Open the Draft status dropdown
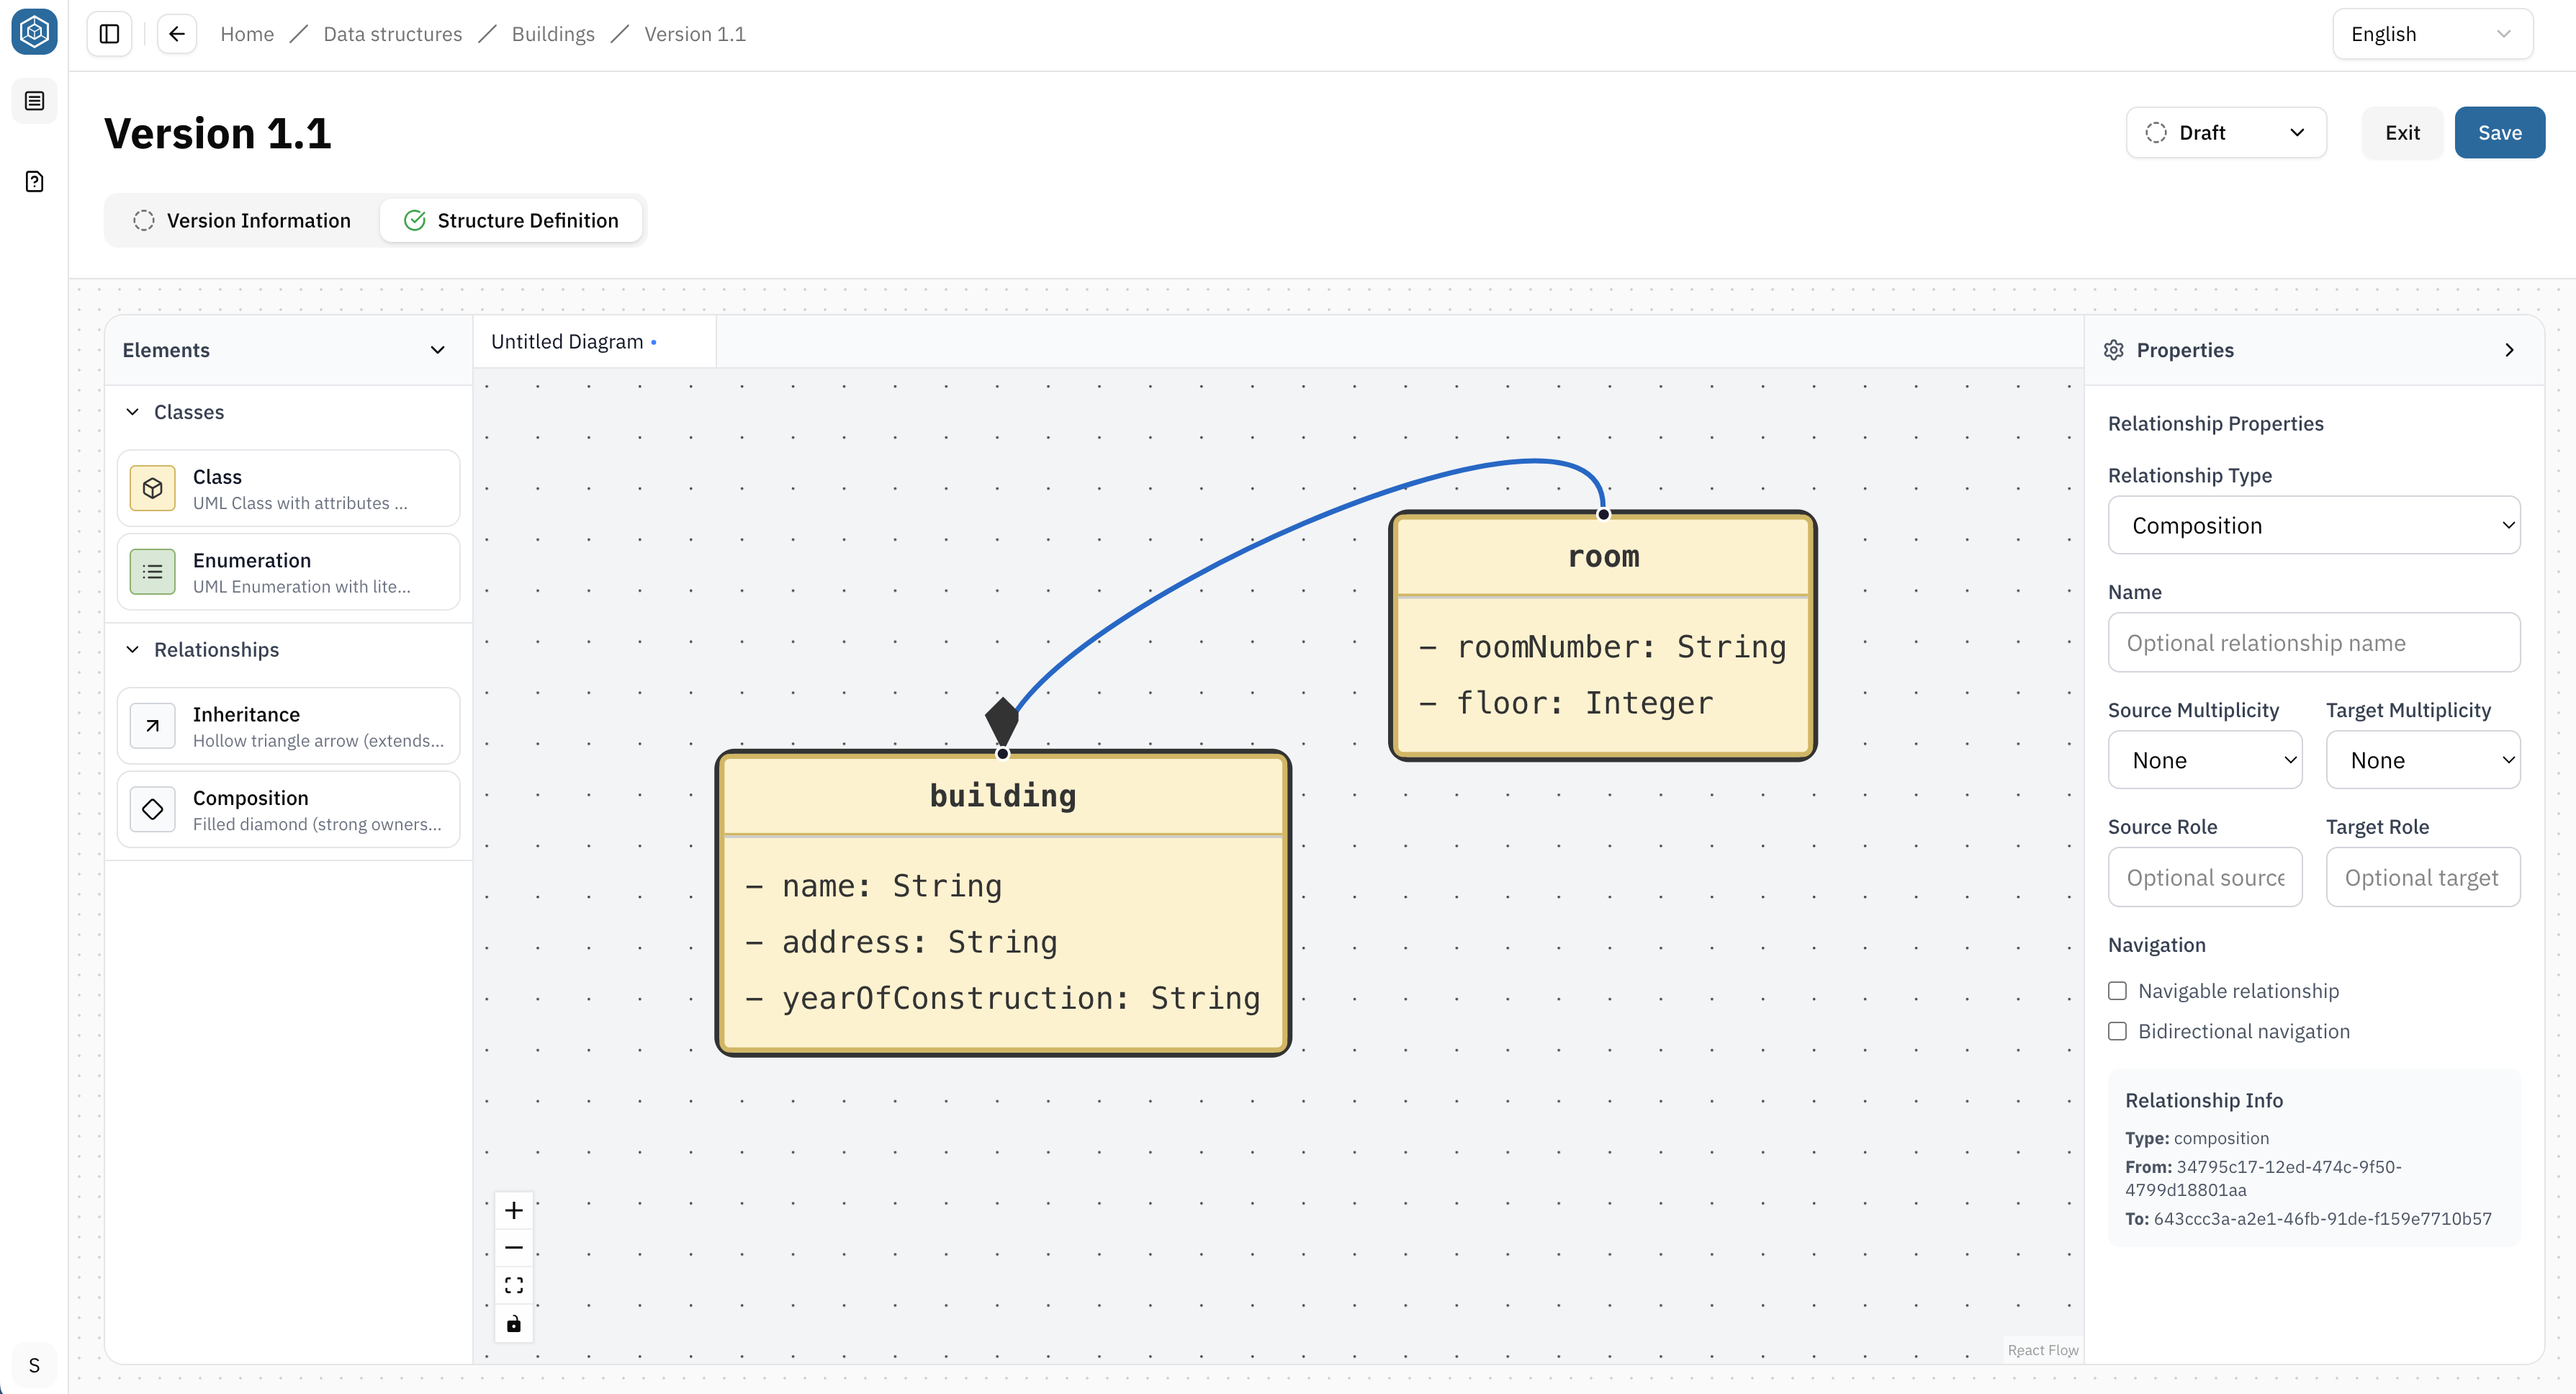2576x1394 pixels. pos(2226,133)
